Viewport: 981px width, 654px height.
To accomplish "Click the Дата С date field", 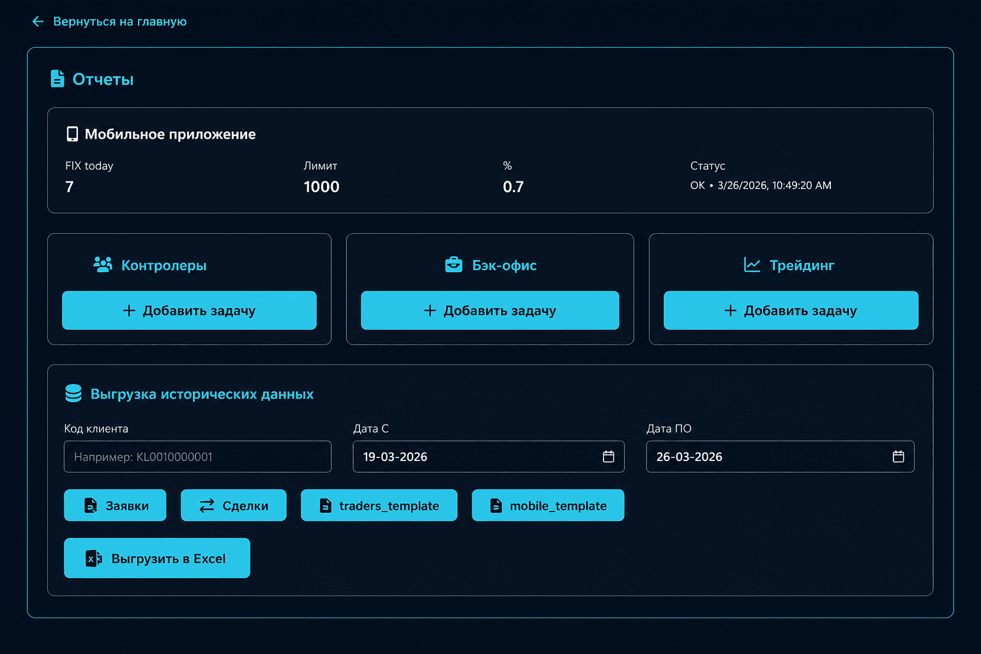I will [x=489, y=457].
